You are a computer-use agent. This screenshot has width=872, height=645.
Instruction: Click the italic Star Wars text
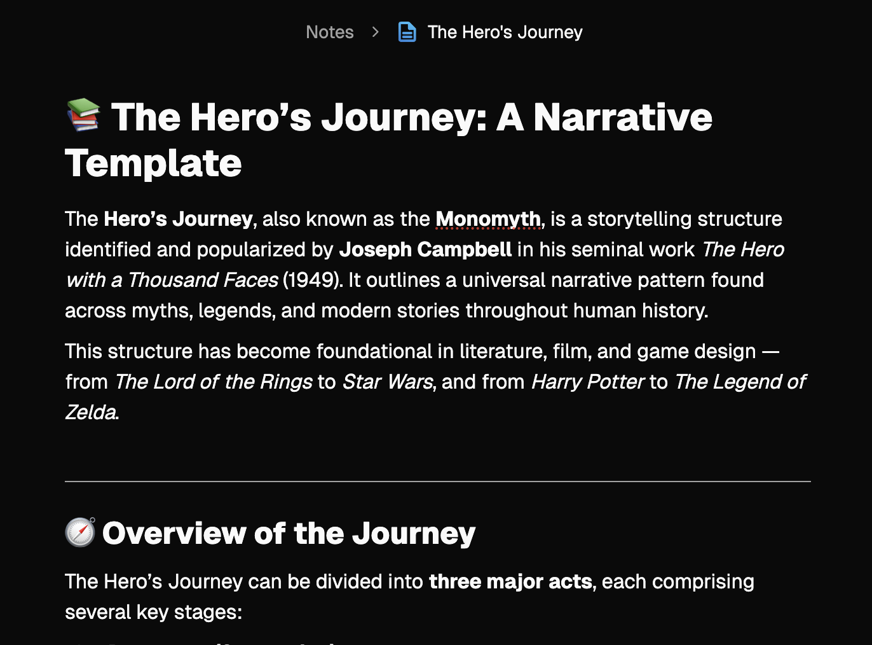tap(388, 382)
